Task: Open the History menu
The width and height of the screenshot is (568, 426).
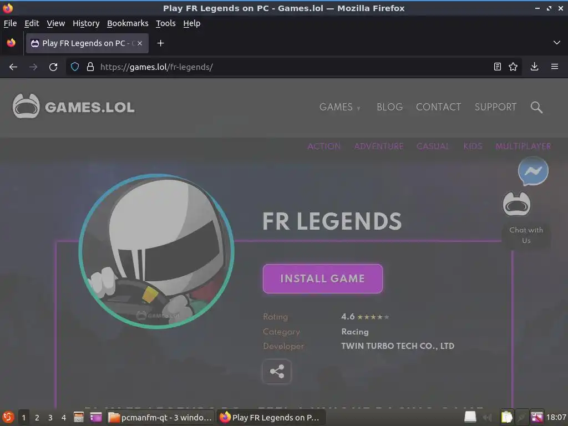Action: point(86,23)
